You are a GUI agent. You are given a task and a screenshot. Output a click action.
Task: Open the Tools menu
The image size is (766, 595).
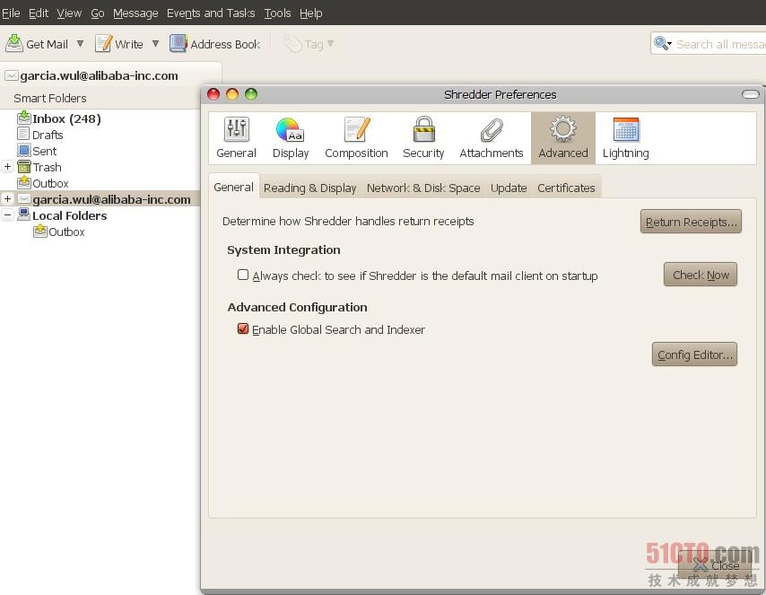(x=277, y=13)
